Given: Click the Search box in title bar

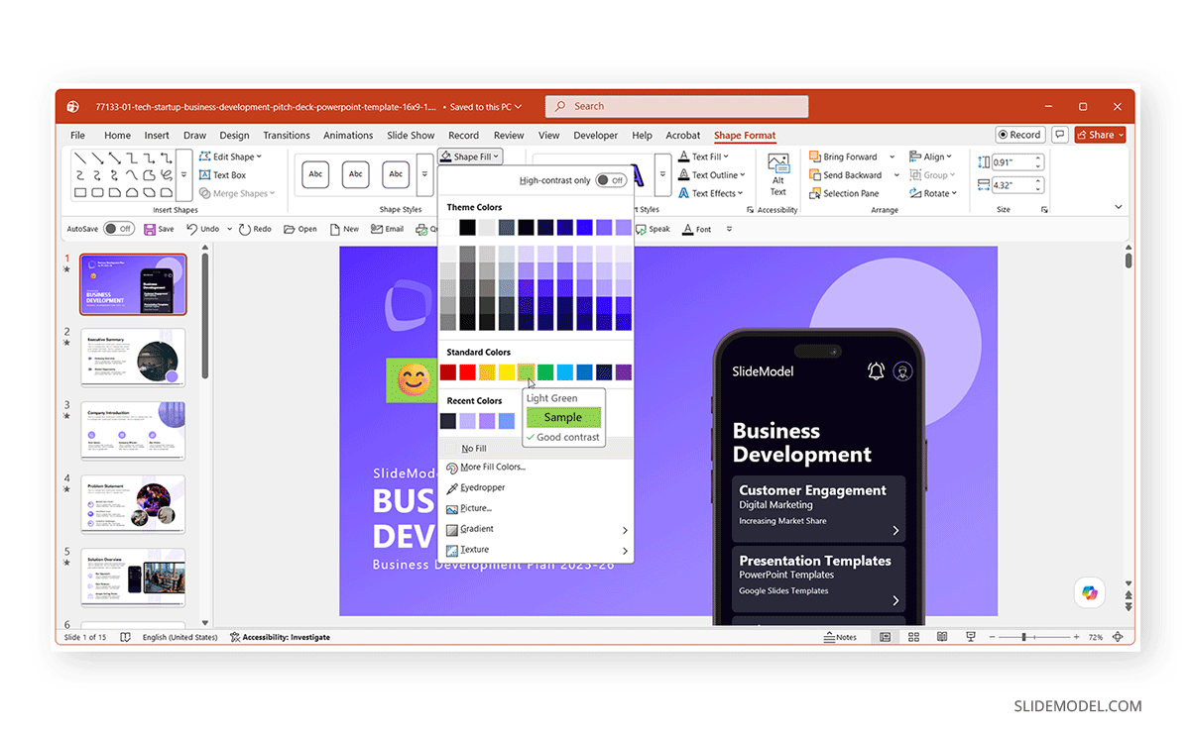Looking at the screenshot, I should click(676, 106).
